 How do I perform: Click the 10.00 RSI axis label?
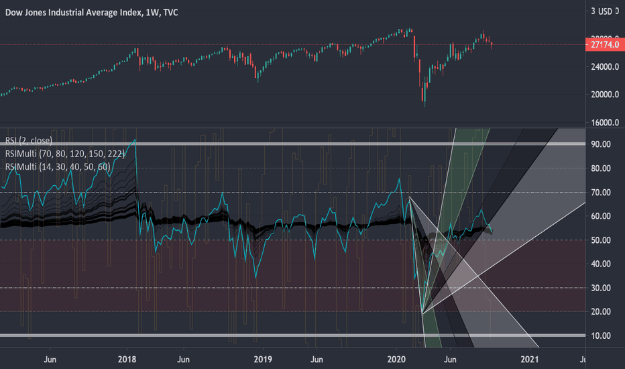click(x=601, y=335)
